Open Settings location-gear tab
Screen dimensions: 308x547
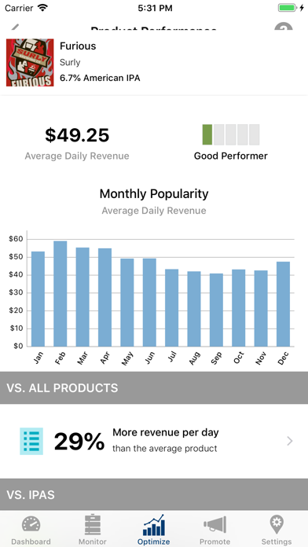[277, 530]
